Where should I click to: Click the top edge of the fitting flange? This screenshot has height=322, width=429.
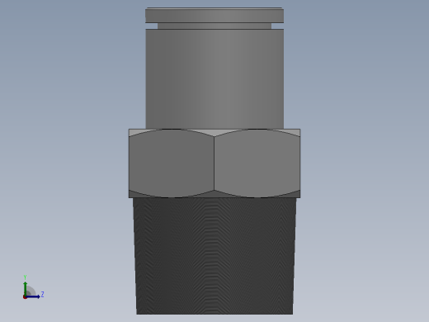click(x=214, y=8)
